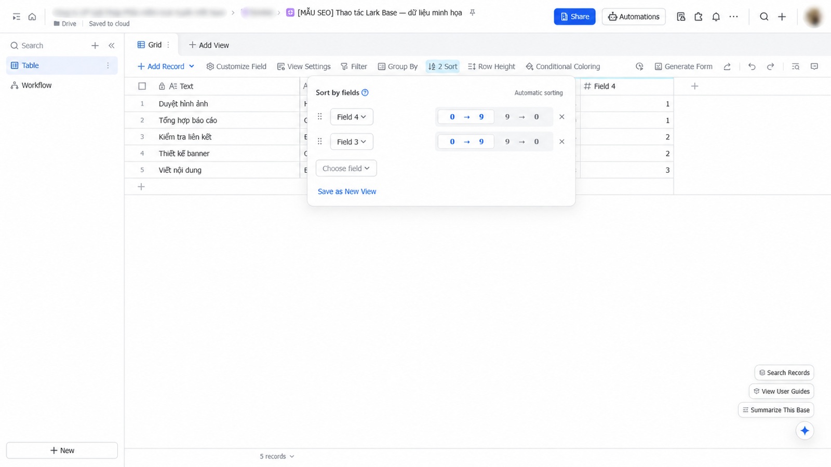Open the Filter toolbar option
This screenshot has width=831, height=467.
(354, 66)
